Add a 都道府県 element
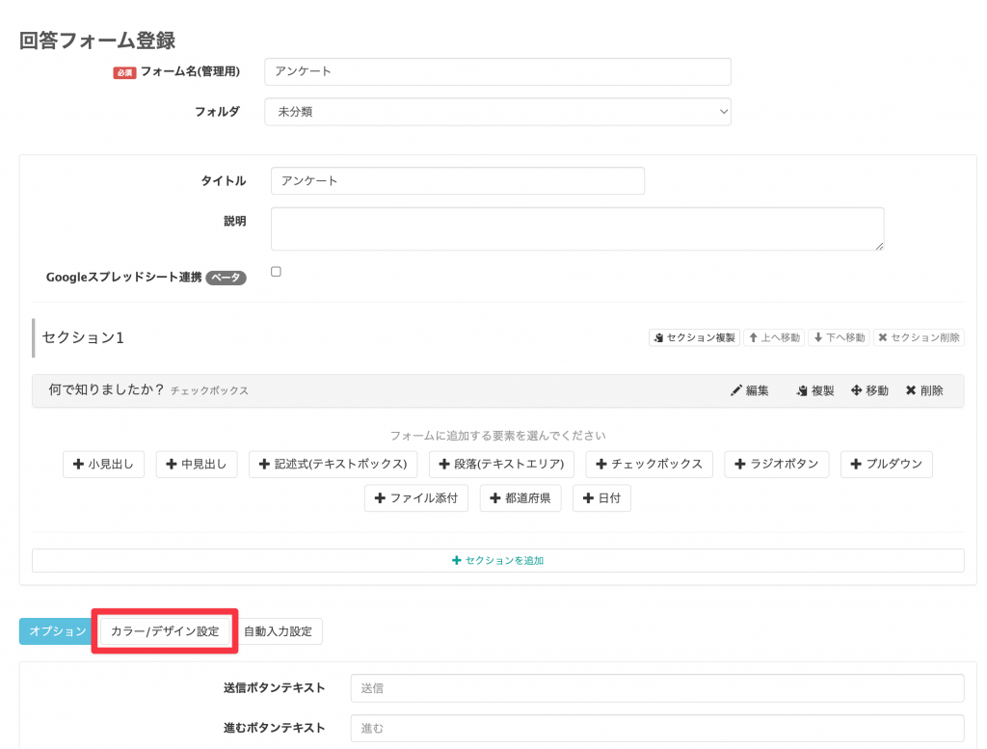987x749 pixels. pyautogui.click(x=520, y=497)
